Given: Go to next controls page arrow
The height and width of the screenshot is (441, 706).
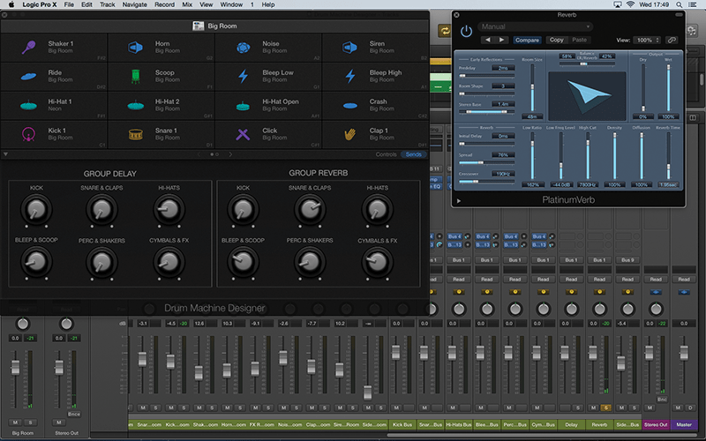Looking at the screenshot, I should (x=230, y=154).
